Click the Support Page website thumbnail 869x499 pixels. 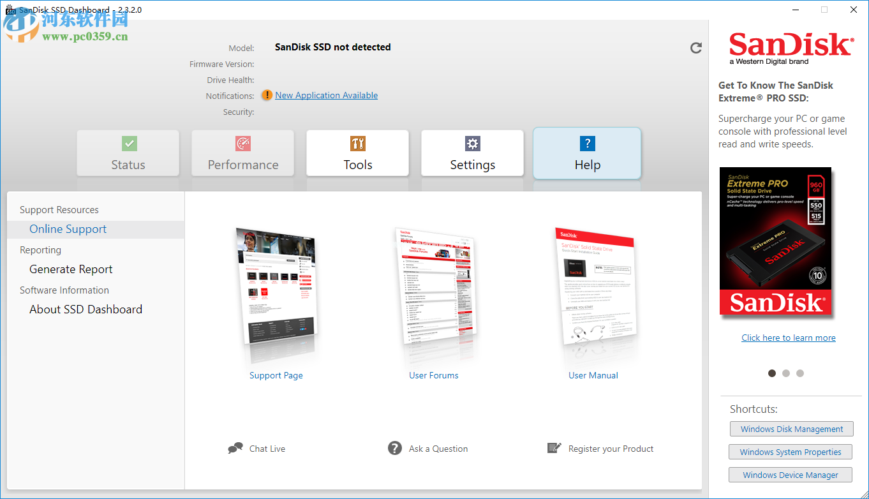tap(276, 288)
